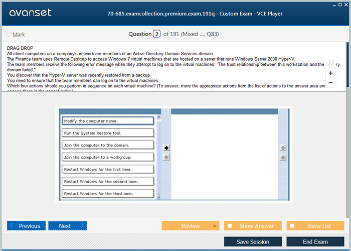Select 'Restart Windows for the third time.'
Viewport: 351px width, 251px height.
[108, 193]
